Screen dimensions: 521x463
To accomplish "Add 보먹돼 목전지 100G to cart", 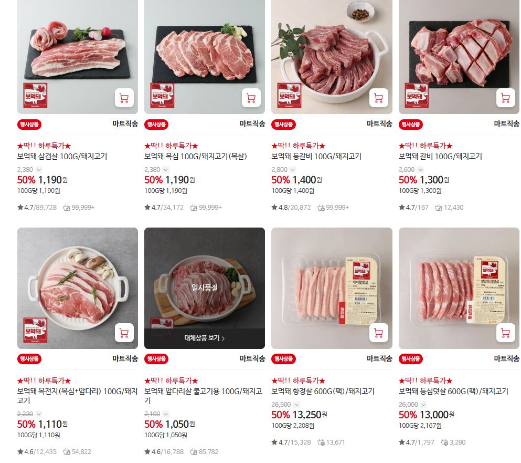I will pyautogui.click(x=124, y=333).
